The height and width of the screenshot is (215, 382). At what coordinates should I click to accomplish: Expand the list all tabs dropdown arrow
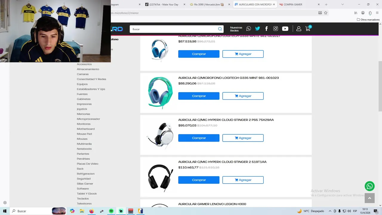[x=342, y=4]
